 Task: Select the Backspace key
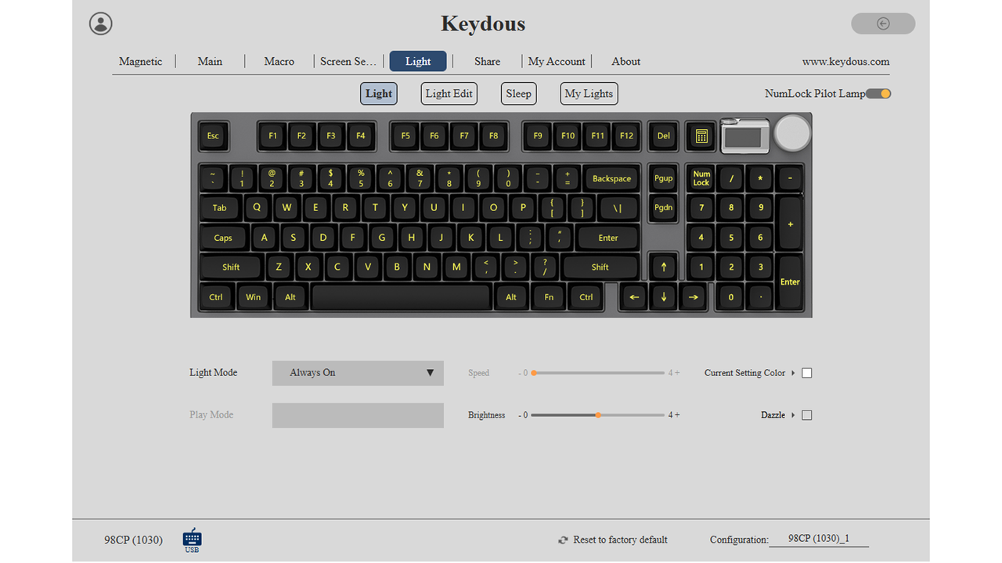(x=611, y=178)
